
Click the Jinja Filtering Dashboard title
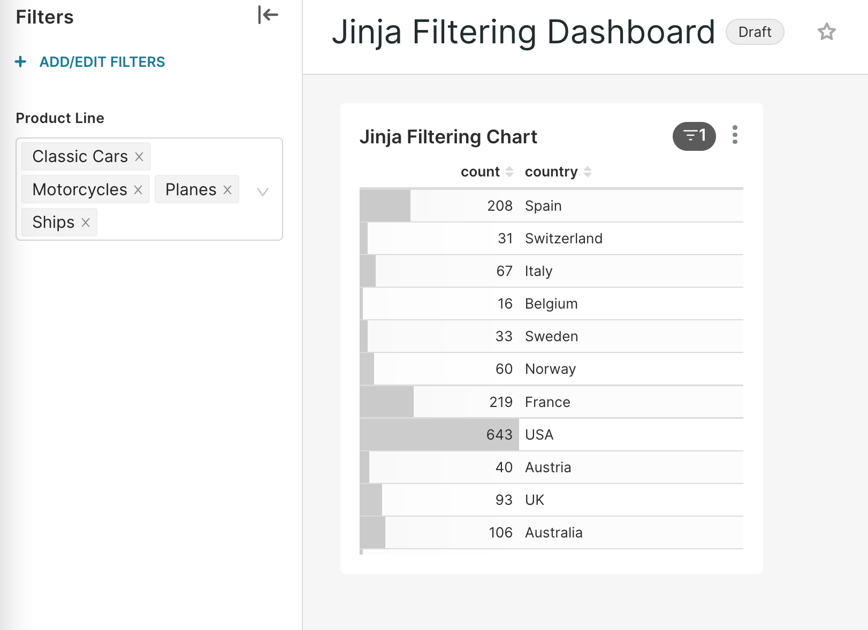tap(523, 32)
